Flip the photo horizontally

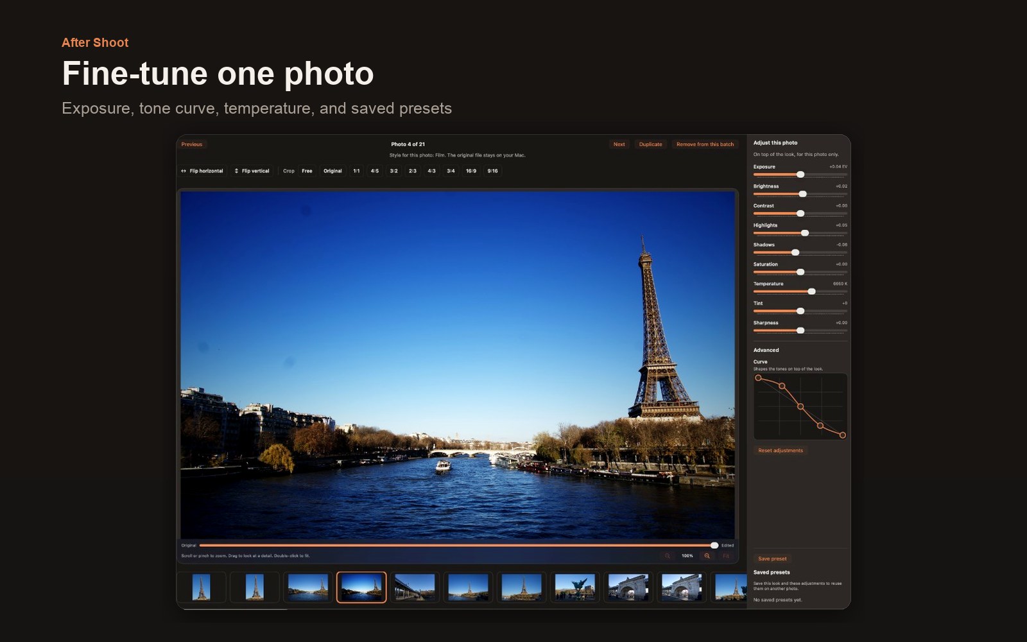202,171
